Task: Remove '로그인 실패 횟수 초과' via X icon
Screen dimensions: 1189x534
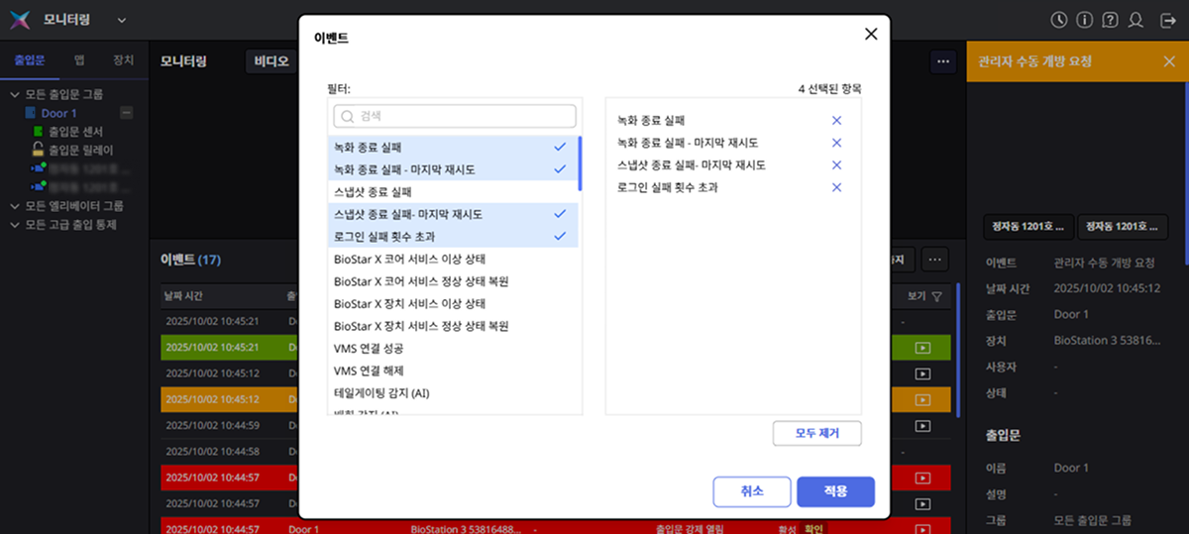Action: (x=836, y=187)
